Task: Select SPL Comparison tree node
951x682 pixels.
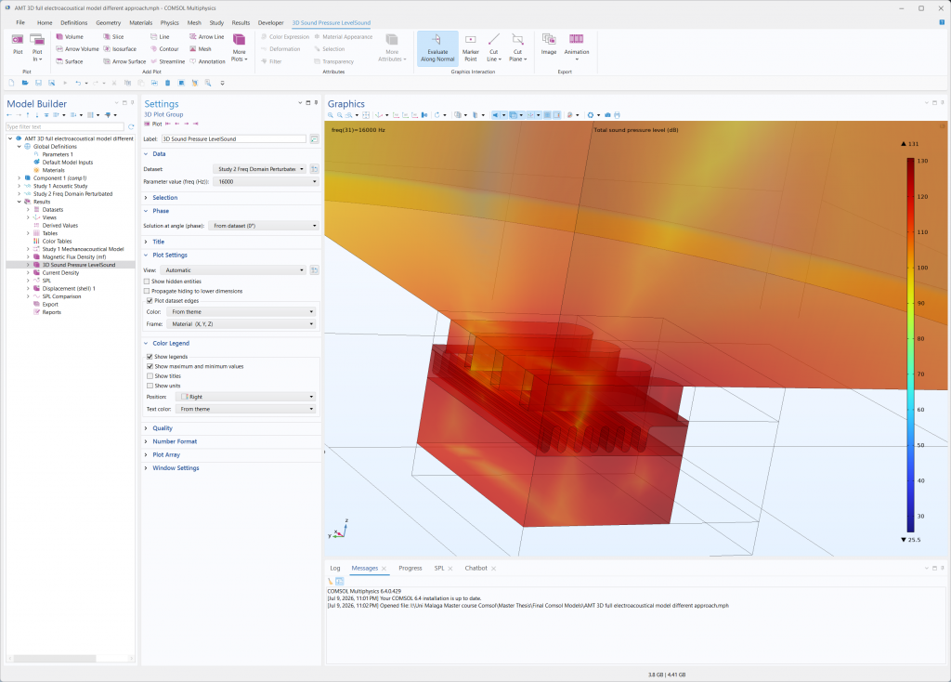Action: (x=61, y=296)
